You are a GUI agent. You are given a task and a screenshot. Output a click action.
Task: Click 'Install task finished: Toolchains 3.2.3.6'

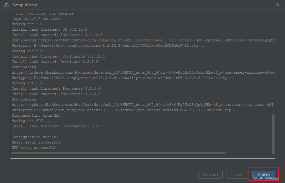pos(57,126)
